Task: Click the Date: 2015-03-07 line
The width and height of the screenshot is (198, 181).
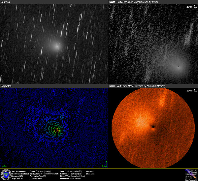Action: tap(44, 174)
